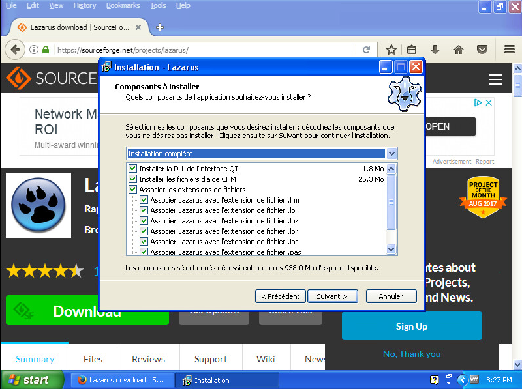This screenshot has width=522, height=389.
Task: Switch to the Support tab
Action: (211, 359)
